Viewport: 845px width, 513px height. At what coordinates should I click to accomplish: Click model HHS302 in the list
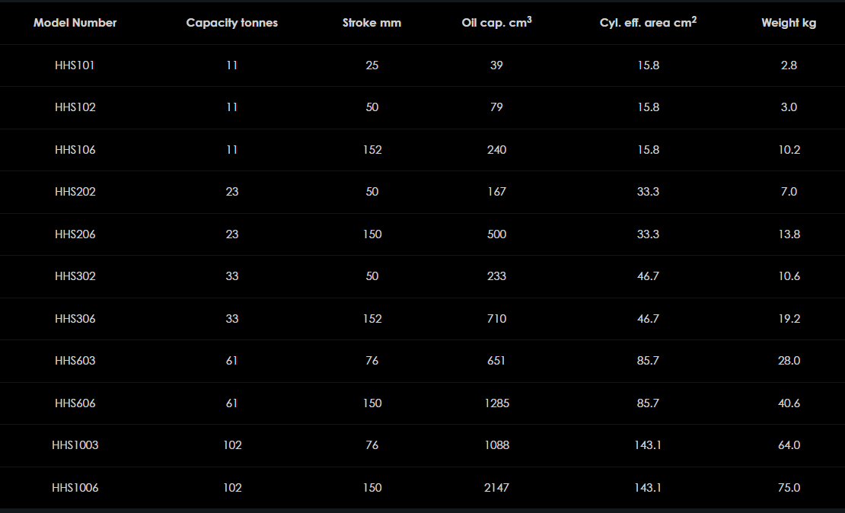pyautogui.click(x=75, y=276)
